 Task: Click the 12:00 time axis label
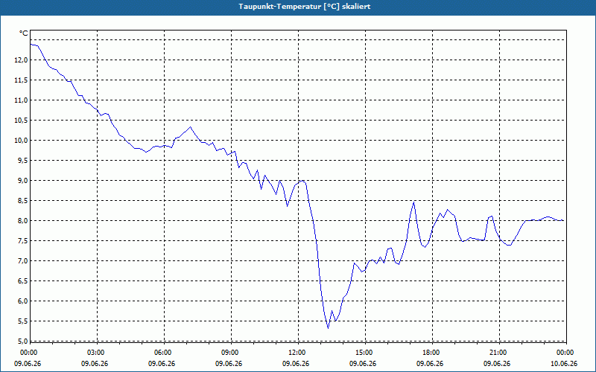tap(297, 353)
